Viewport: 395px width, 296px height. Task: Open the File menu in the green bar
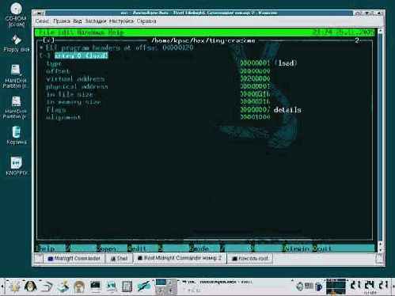tap(47, 32)
